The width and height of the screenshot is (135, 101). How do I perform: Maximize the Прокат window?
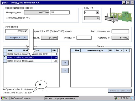[x=128, y=3]
